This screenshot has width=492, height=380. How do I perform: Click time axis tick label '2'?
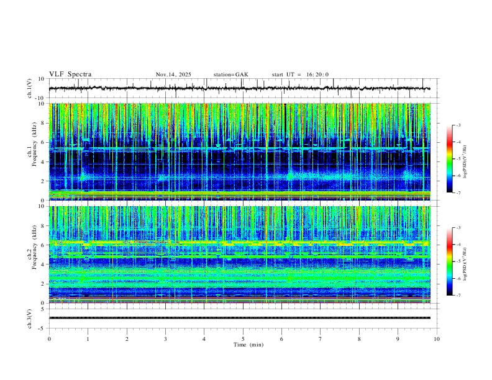click(x=127, y=339)
